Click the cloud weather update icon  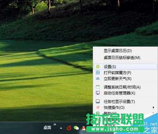pyautogui.click(x=98, y=79)
